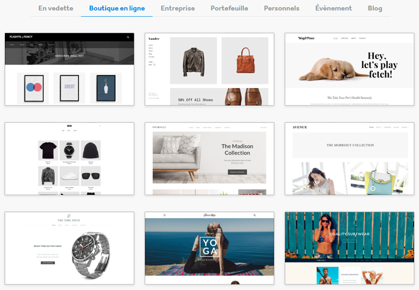Image resolution: width=419 pixels, height=290 pixels.
Task: Click the AVENUE logo text
Action: click(x=300, y=128)
